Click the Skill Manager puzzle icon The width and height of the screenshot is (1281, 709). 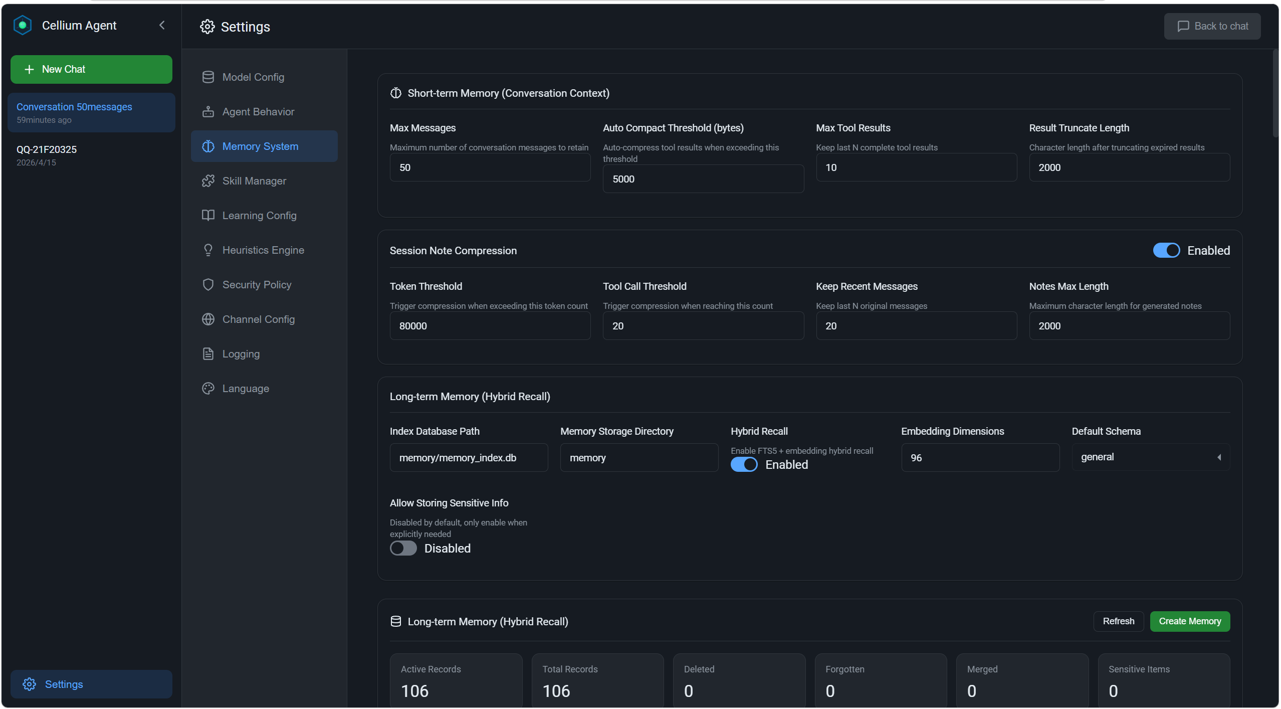208,181
